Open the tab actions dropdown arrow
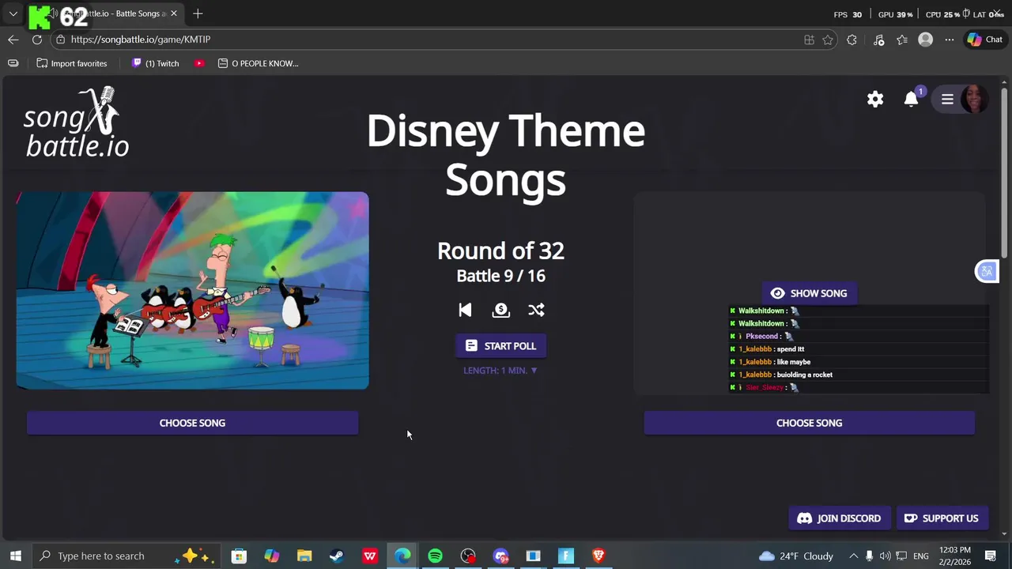 13,13
